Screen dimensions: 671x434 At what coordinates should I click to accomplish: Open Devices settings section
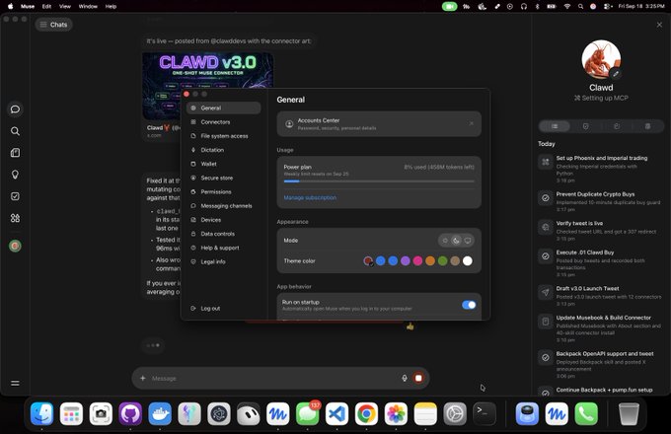223,220
